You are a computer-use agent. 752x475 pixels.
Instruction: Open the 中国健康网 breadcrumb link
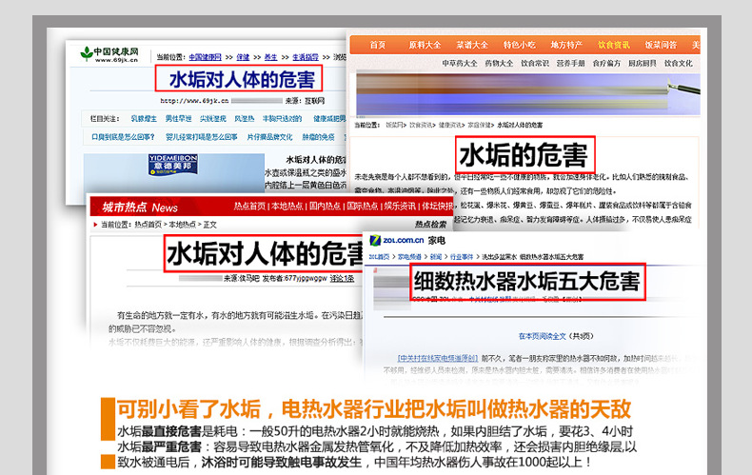pyautogui.click(x=205, y=57)
